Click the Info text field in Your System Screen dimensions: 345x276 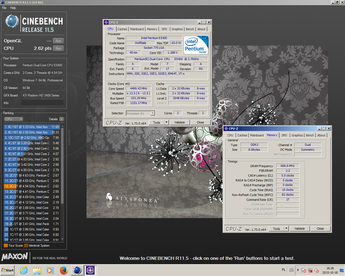[43, 103]
